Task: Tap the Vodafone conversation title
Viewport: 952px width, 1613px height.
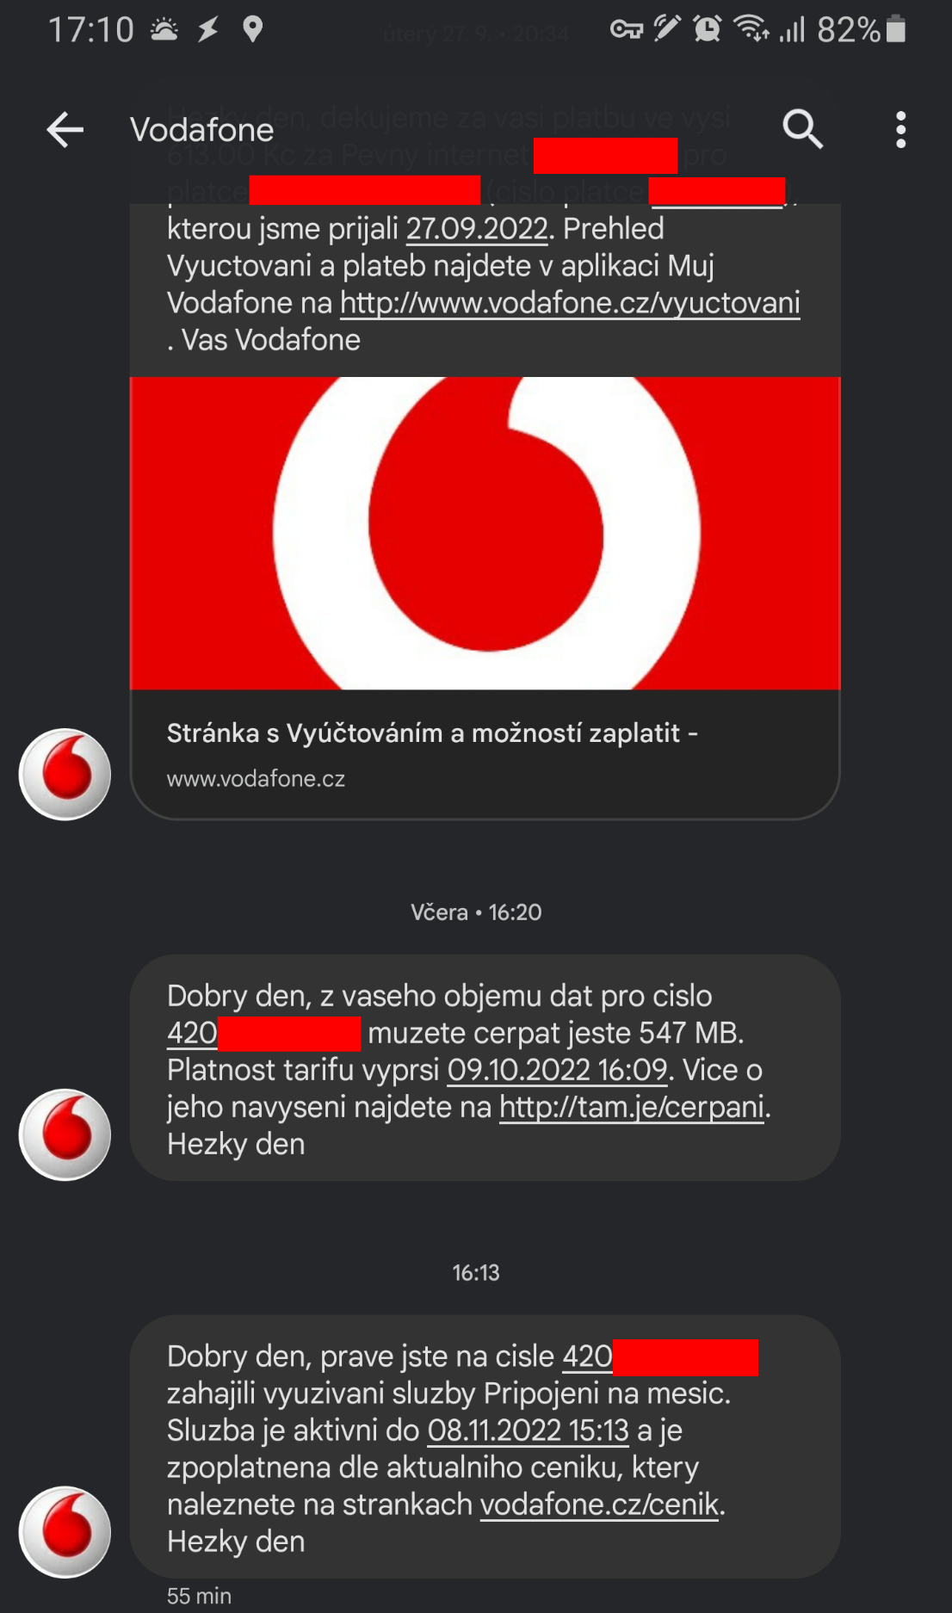Action: tap(202, 130)
